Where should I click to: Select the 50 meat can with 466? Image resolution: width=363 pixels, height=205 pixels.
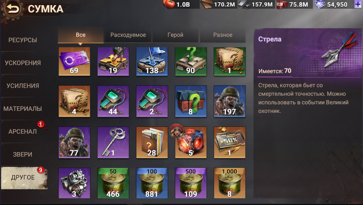point(113,183)
